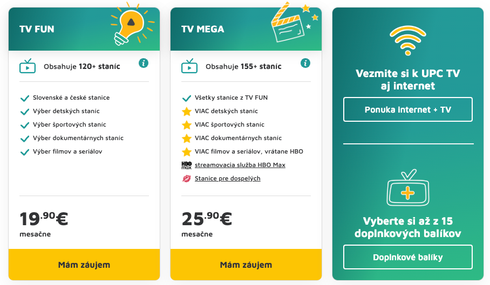This screenshot has width=490, height=285.
Task: Click the HBO Max logo icon
Action: click(x=187, y=165)
